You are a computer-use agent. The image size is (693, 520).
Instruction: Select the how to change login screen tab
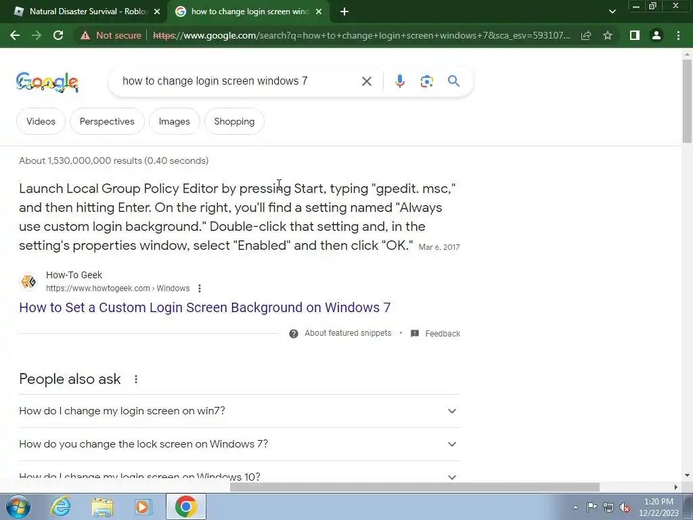click(248, 12)
